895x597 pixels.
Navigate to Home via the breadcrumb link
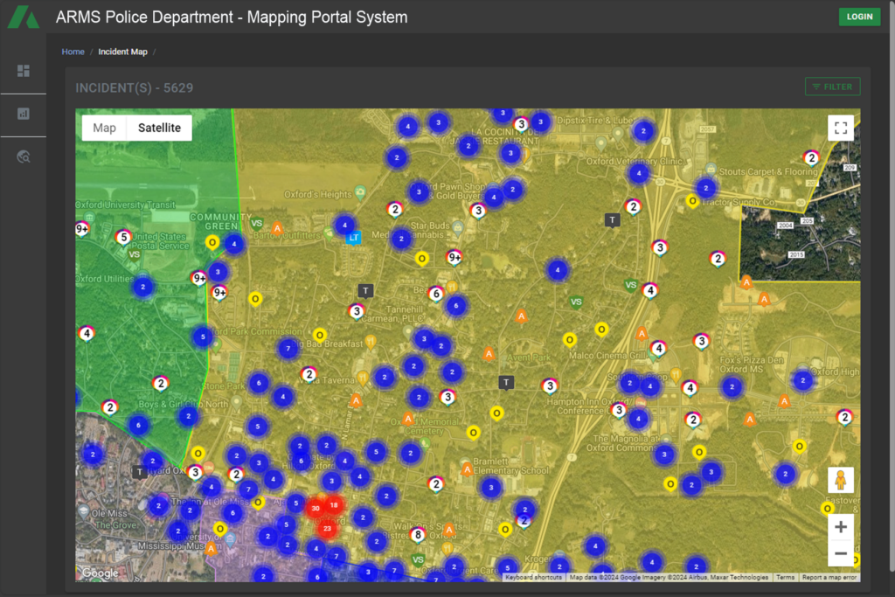pos(73,52)
